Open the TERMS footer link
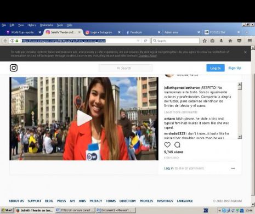 tap(111, 201)
